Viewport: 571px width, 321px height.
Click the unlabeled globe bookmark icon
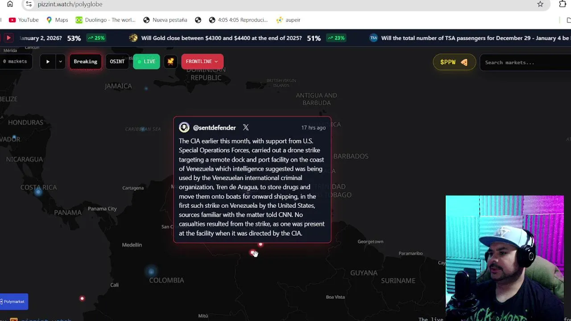[198, 20]
